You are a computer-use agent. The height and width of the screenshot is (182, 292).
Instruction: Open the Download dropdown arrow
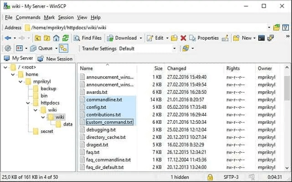(141, 38)
